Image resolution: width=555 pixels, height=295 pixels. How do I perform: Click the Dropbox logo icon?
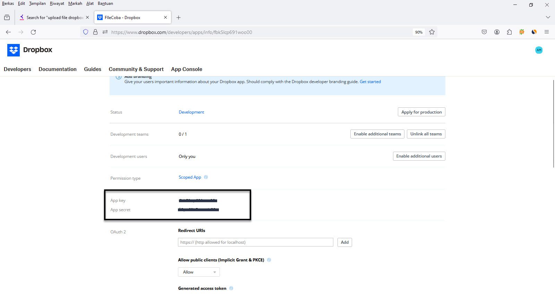[14, 50]
